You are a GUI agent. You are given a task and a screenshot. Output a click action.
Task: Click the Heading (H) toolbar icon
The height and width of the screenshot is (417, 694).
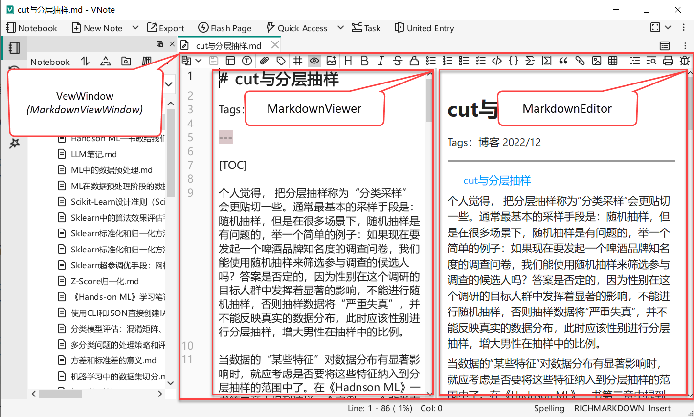pos(348,61)
